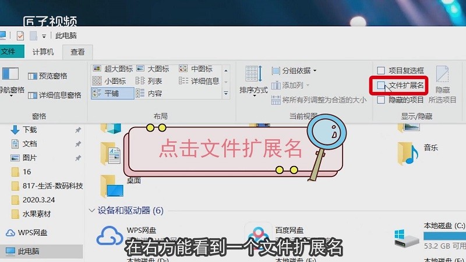Image resolution: width=466 pixels, height=262 pixels.
Task: Check the 项目复选框 option
Action: pos(381,70)
